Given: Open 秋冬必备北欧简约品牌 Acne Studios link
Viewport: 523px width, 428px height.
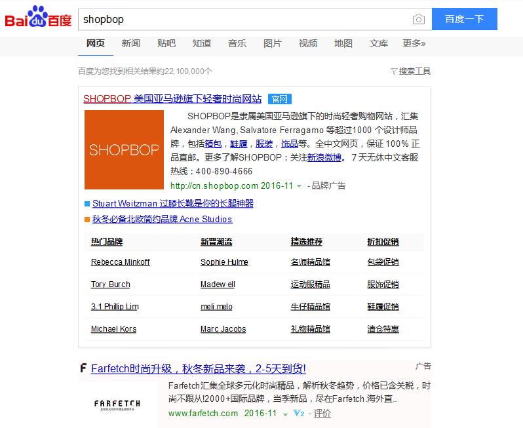Looking at the screenshot, I should [x=162, y=219].
